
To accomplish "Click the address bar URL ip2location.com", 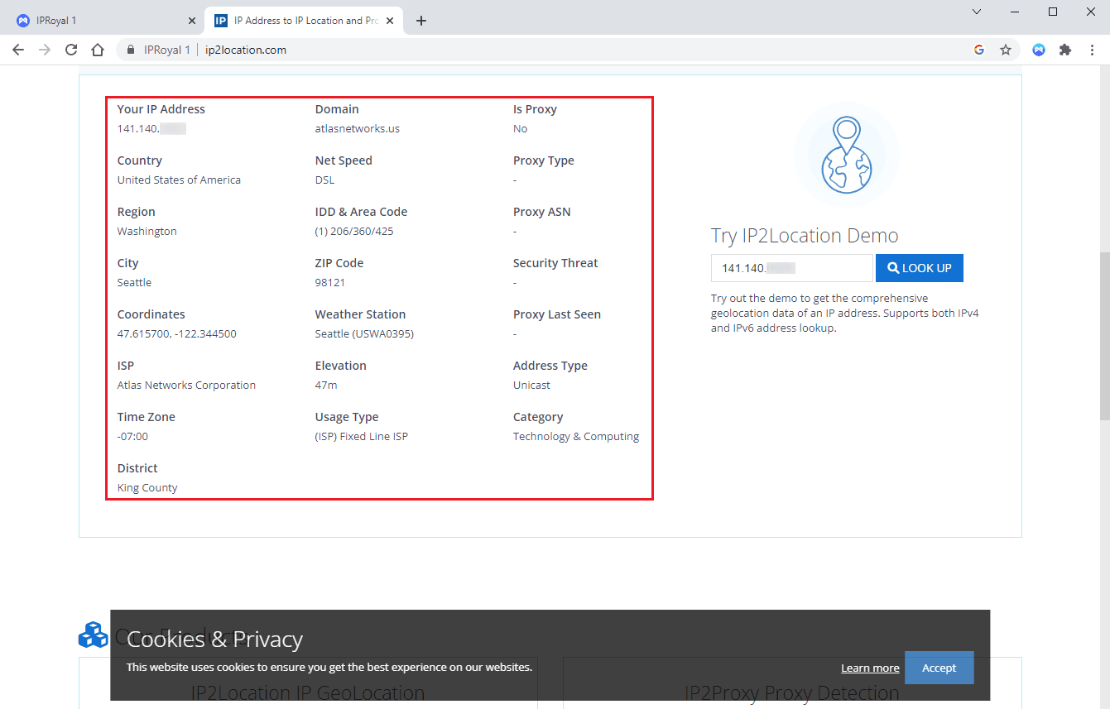I will point(246,50).
